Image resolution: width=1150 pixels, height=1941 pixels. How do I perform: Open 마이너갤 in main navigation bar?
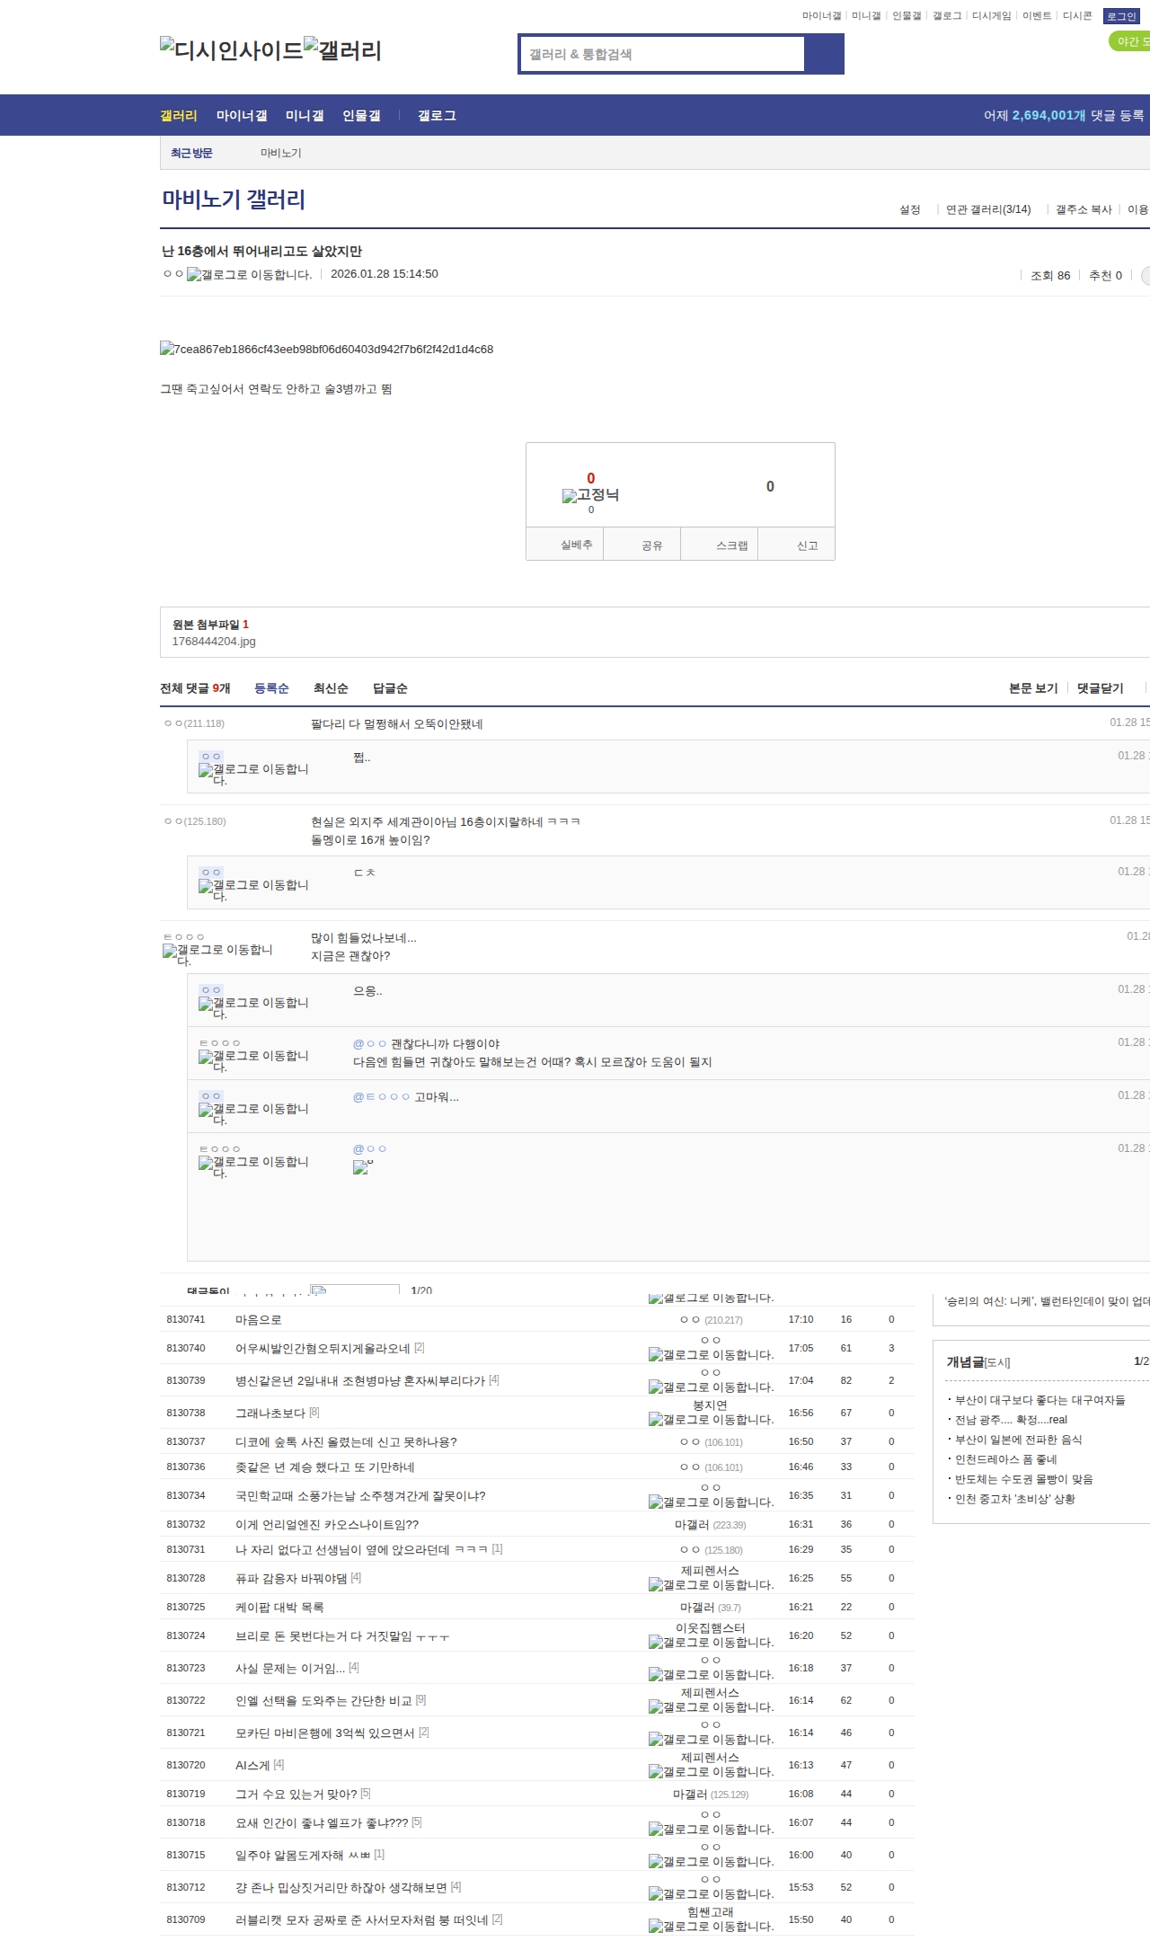[242, 116]
